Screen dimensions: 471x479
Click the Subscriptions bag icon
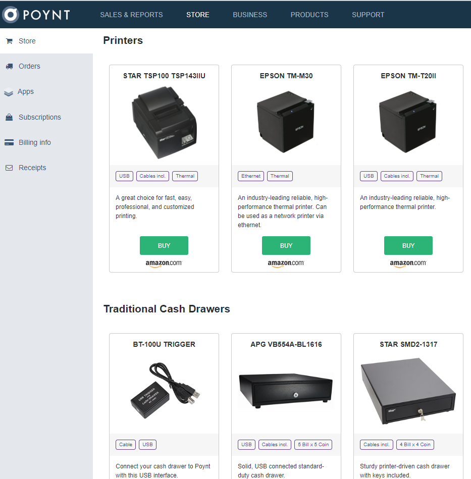(9, 117)
